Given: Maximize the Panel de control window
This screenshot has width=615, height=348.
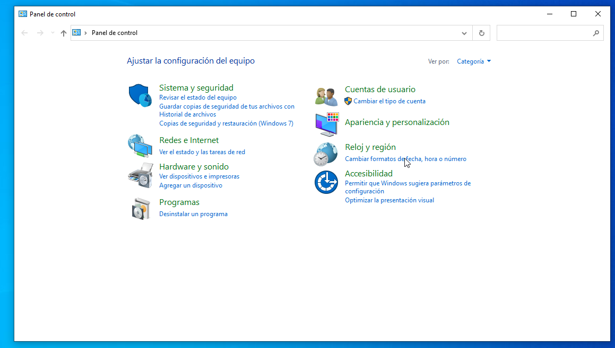Looking at the screenshot, I should [x=574, y=14].
